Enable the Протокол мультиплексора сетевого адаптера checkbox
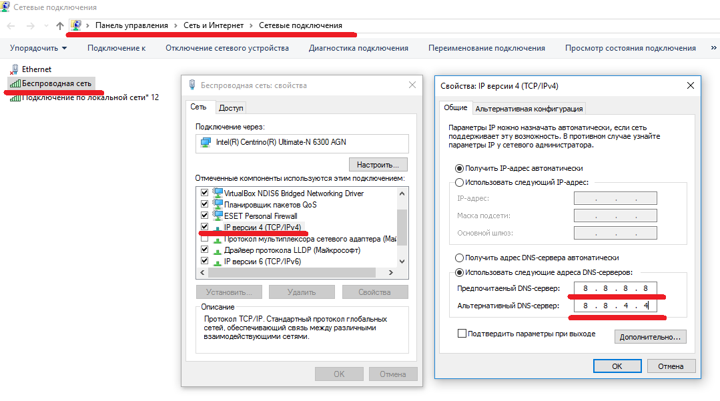The height and width of the screenshot is (401, 720). [204, 239]
